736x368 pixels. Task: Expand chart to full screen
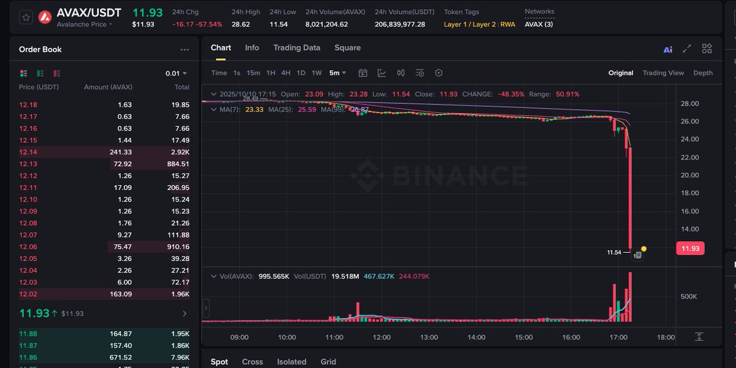687,48
